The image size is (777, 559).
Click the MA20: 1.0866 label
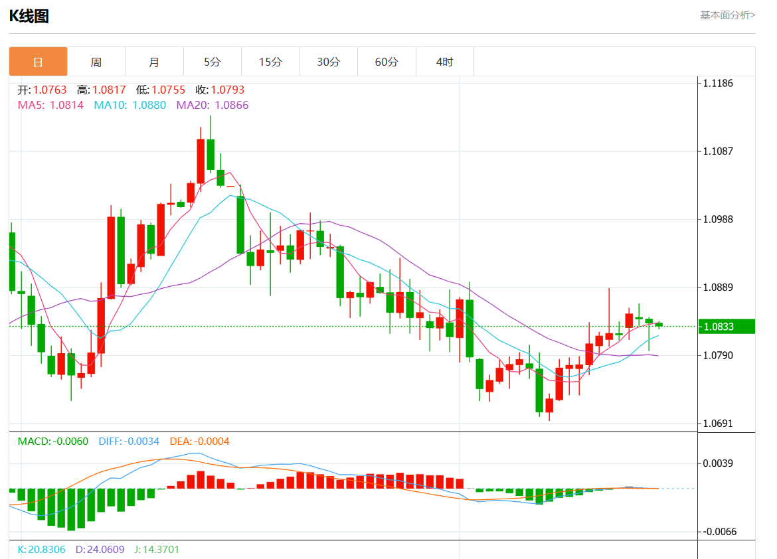tap(213, 105)
